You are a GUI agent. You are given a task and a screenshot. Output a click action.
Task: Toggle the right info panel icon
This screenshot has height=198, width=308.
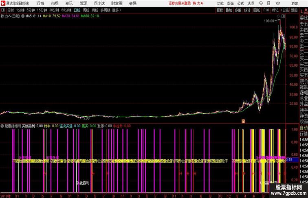pyautogui.click(x=283, y=17)
